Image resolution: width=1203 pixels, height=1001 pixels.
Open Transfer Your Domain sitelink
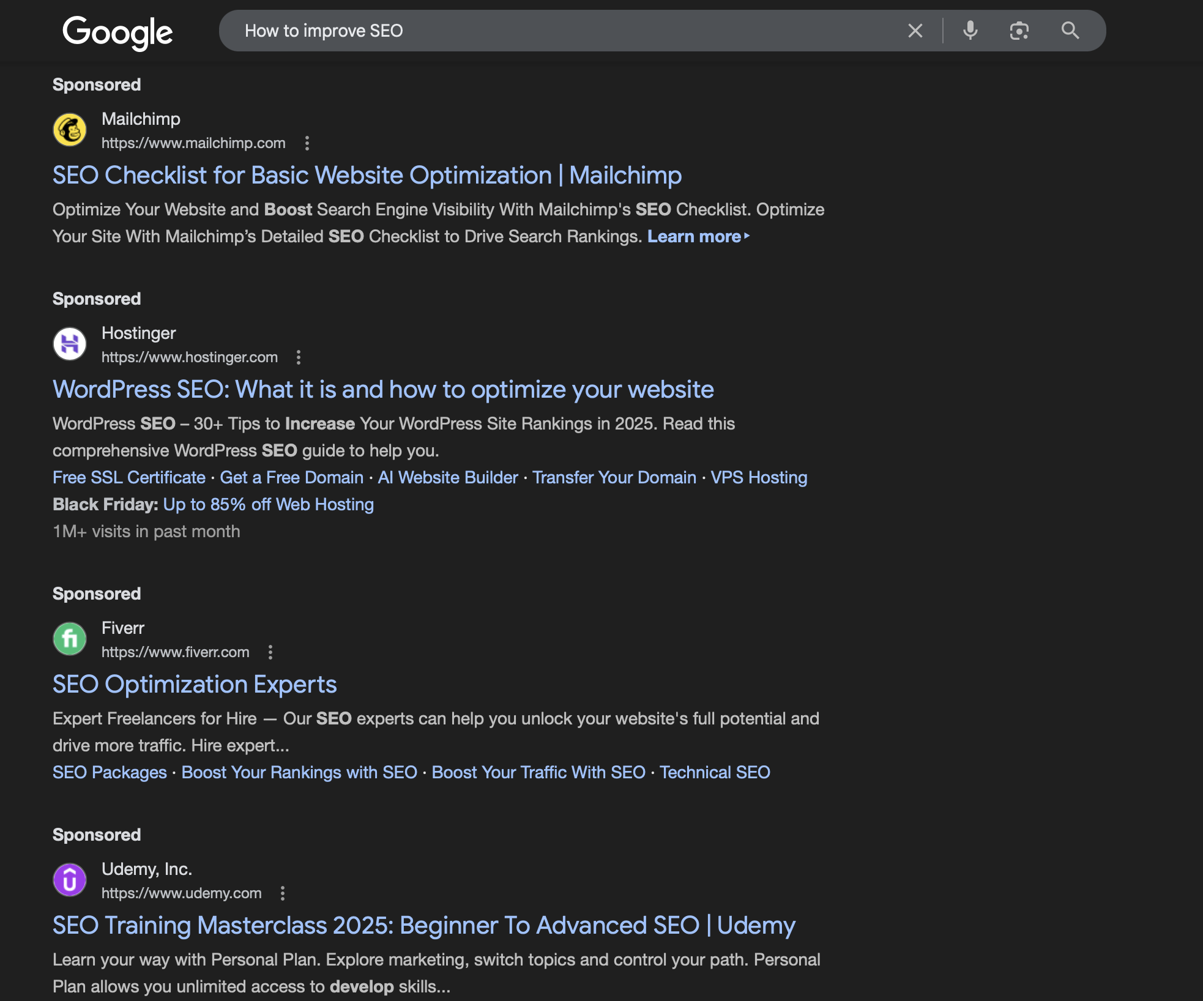point(614,477)
